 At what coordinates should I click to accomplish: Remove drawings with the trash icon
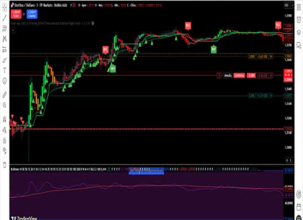click(4, 165)
